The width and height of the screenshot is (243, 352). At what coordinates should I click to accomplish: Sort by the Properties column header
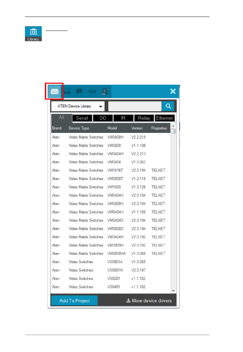(x=159, y=128)
